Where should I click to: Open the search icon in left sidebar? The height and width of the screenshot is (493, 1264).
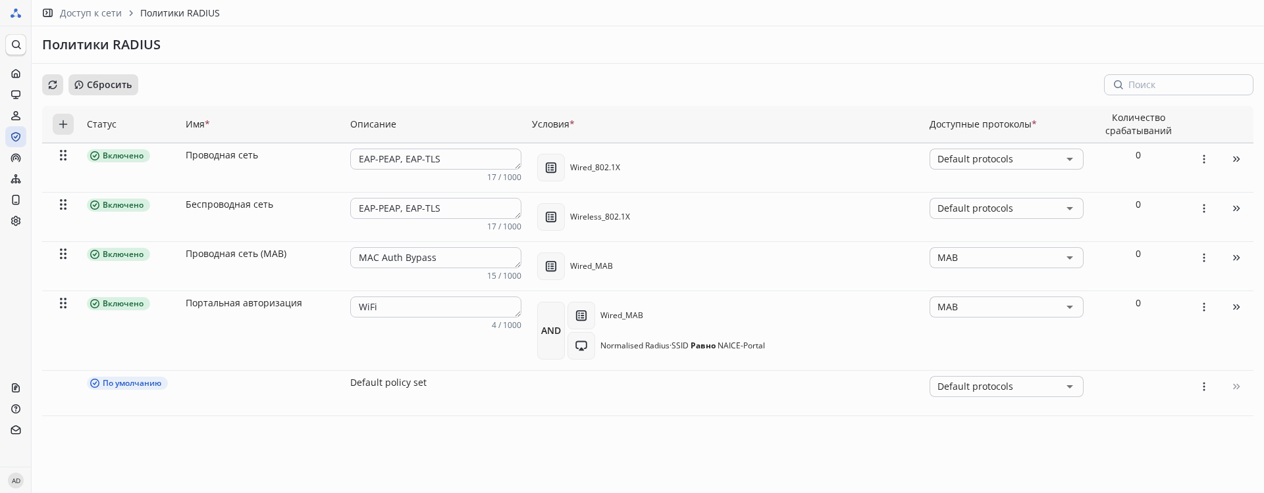click(16, 45)
